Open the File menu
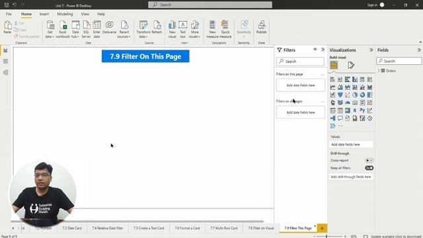423x238 pixels. tap(9, 14)
